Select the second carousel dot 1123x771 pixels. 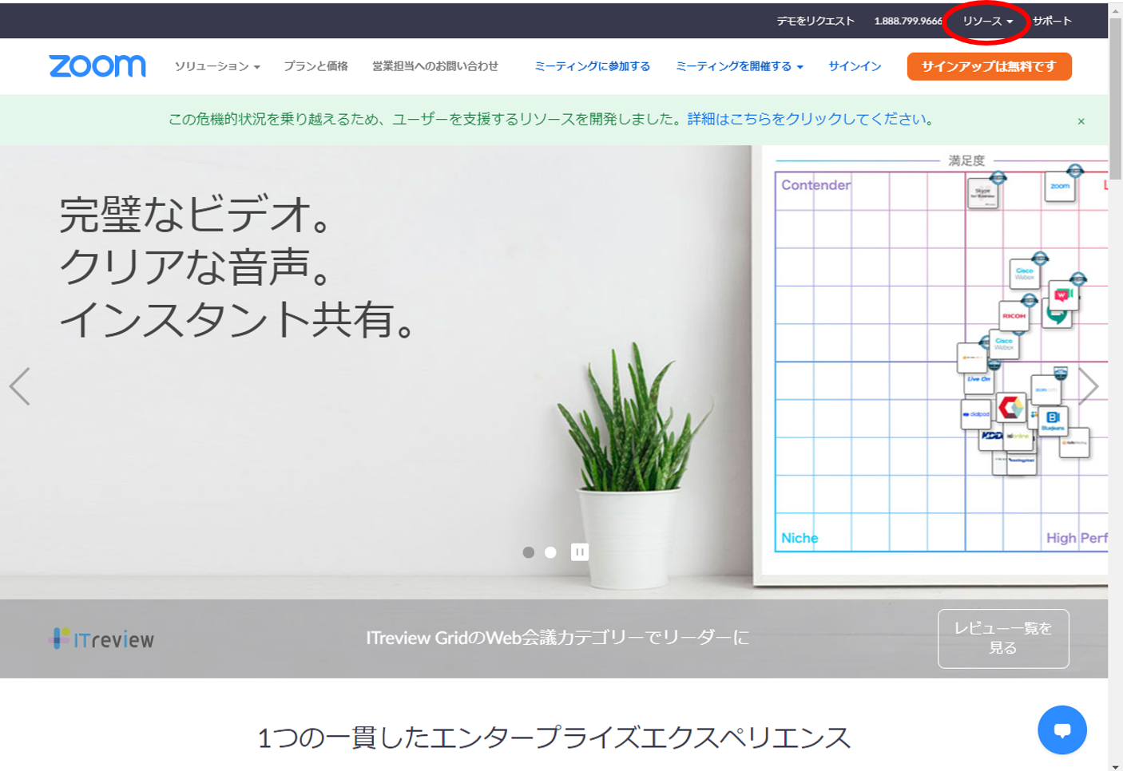(x=550, y=552)
